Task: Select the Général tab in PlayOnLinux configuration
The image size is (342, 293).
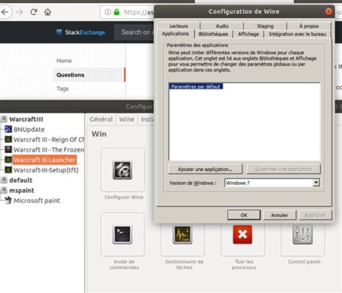Action: click(101, 119)
